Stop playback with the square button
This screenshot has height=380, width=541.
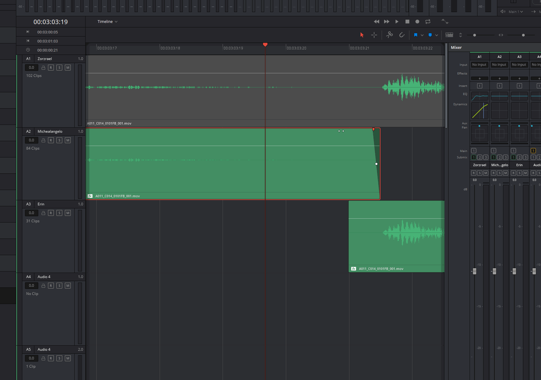click(407, 22)
